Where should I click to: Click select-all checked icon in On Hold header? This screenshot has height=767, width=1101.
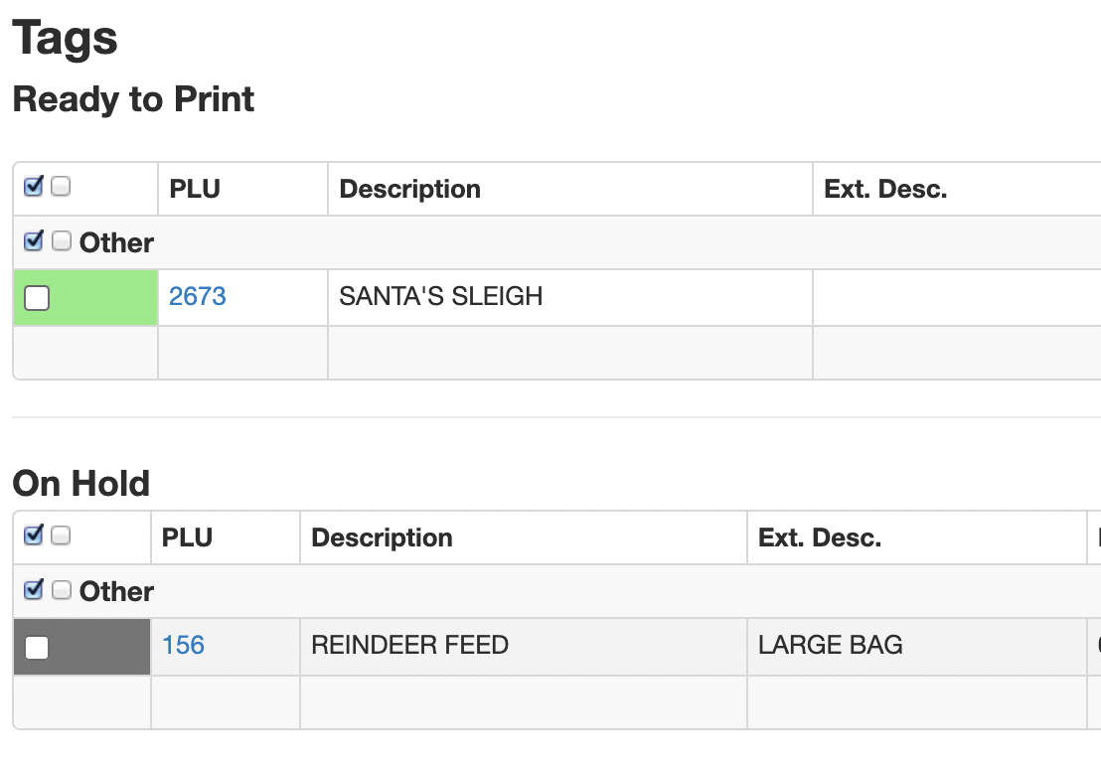tap(33, 535)
